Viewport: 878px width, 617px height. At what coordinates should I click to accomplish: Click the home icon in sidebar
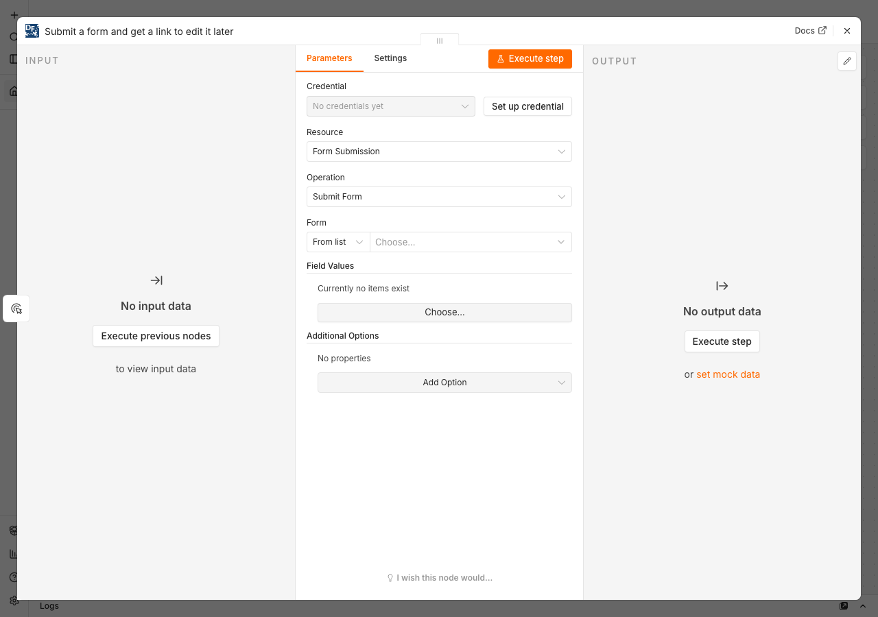[x=13, y=91]
